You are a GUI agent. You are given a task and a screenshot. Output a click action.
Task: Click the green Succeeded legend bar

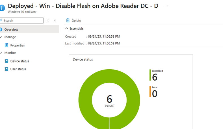(150, 75)
